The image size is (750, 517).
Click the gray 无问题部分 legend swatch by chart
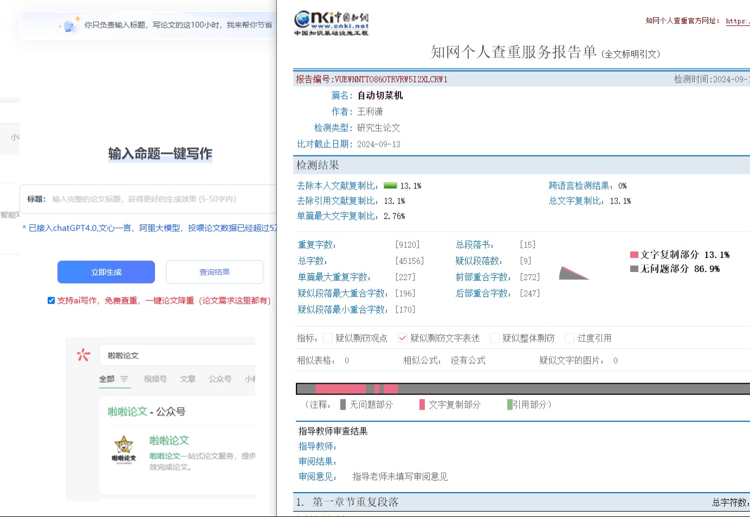click(634, 269)
